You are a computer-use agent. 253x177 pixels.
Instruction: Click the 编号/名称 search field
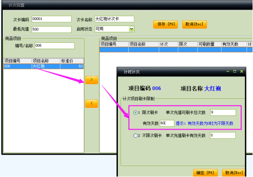pos(55,46)
